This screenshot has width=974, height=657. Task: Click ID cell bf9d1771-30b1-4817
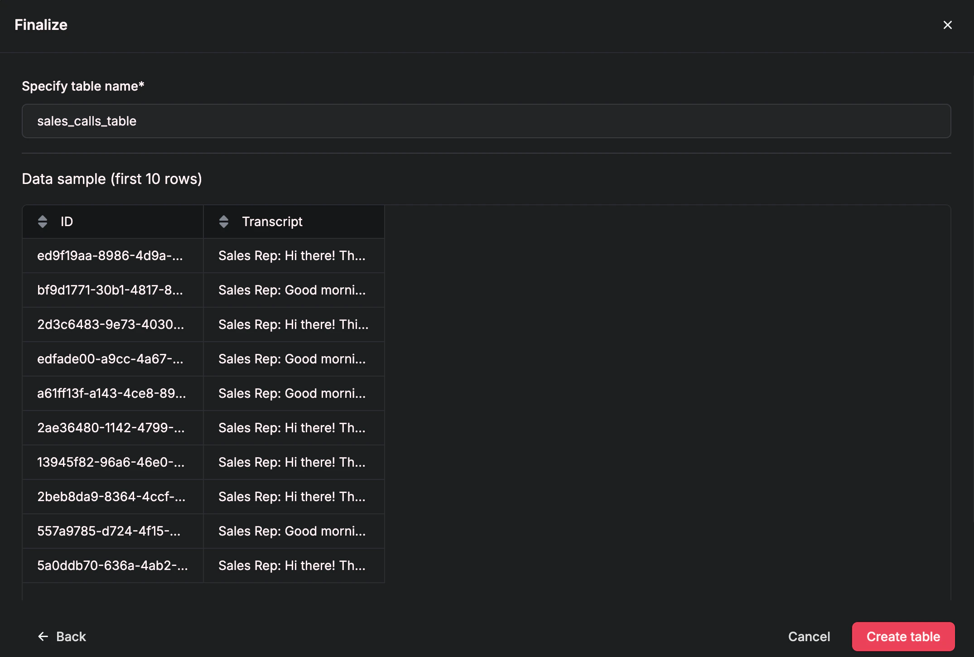point(110,290)
